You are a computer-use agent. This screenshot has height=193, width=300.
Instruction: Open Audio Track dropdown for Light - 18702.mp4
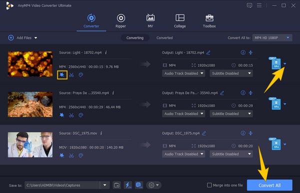point(183,73)
